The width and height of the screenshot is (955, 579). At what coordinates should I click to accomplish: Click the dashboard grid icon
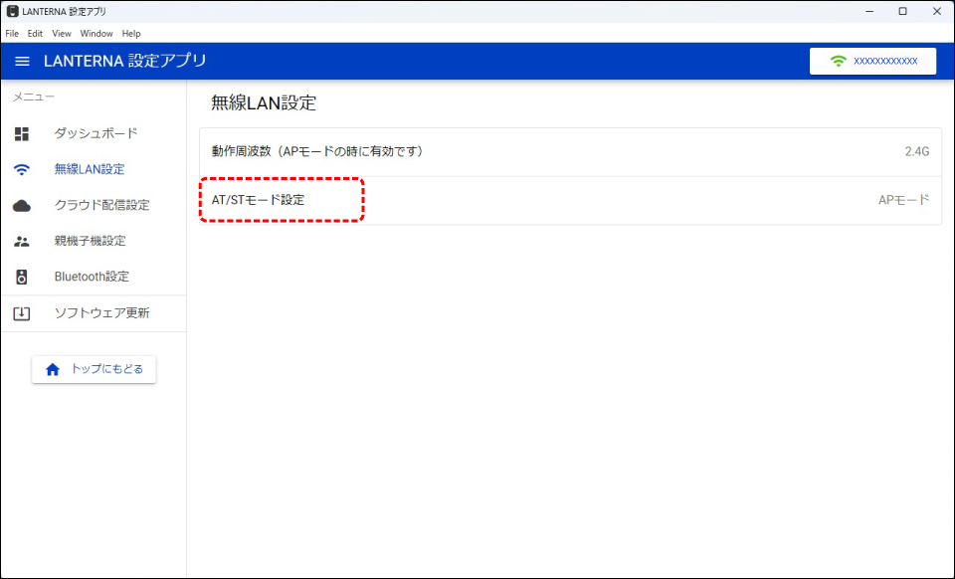pyautogui.click(x=22, y=133)
